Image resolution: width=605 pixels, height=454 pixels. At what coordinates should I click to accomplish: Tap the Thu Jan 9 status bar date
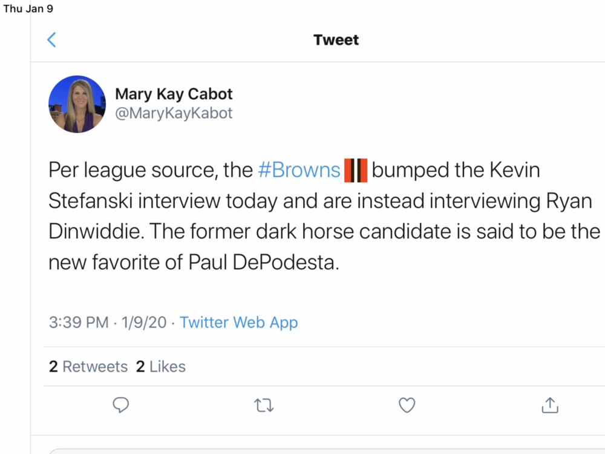coord(28,8)
